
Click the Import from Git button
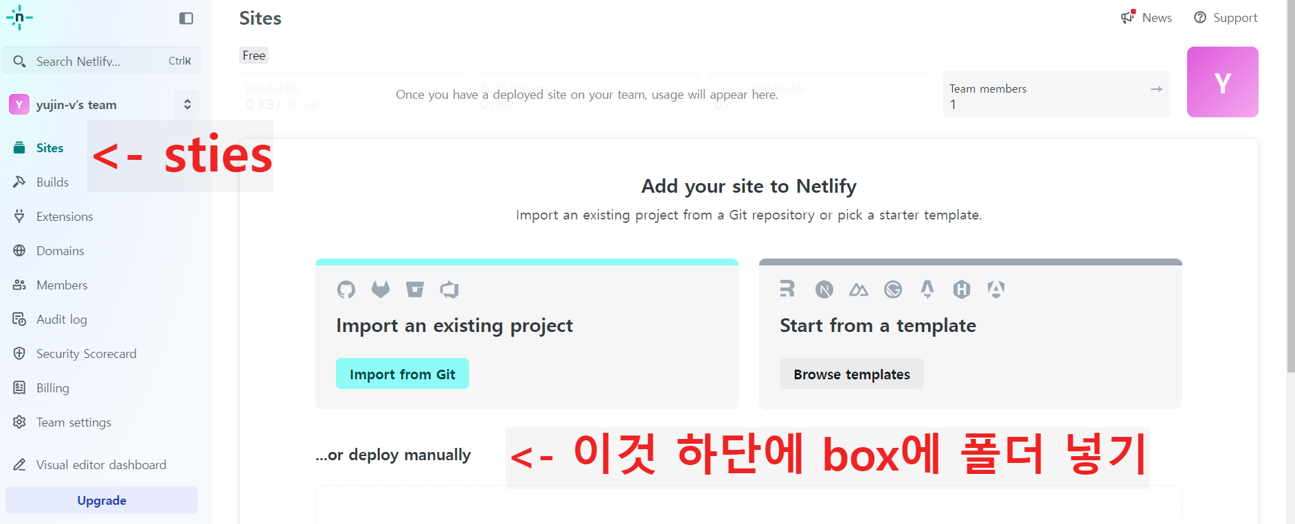(403, 374)
